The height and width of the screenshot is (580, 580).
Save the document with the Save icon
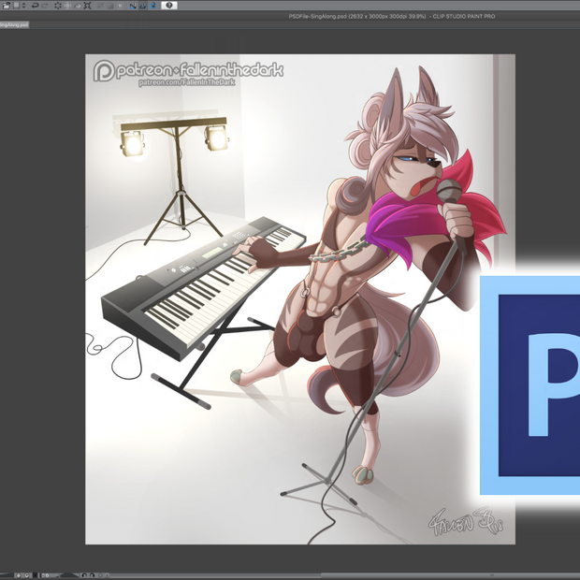point(16,6)
